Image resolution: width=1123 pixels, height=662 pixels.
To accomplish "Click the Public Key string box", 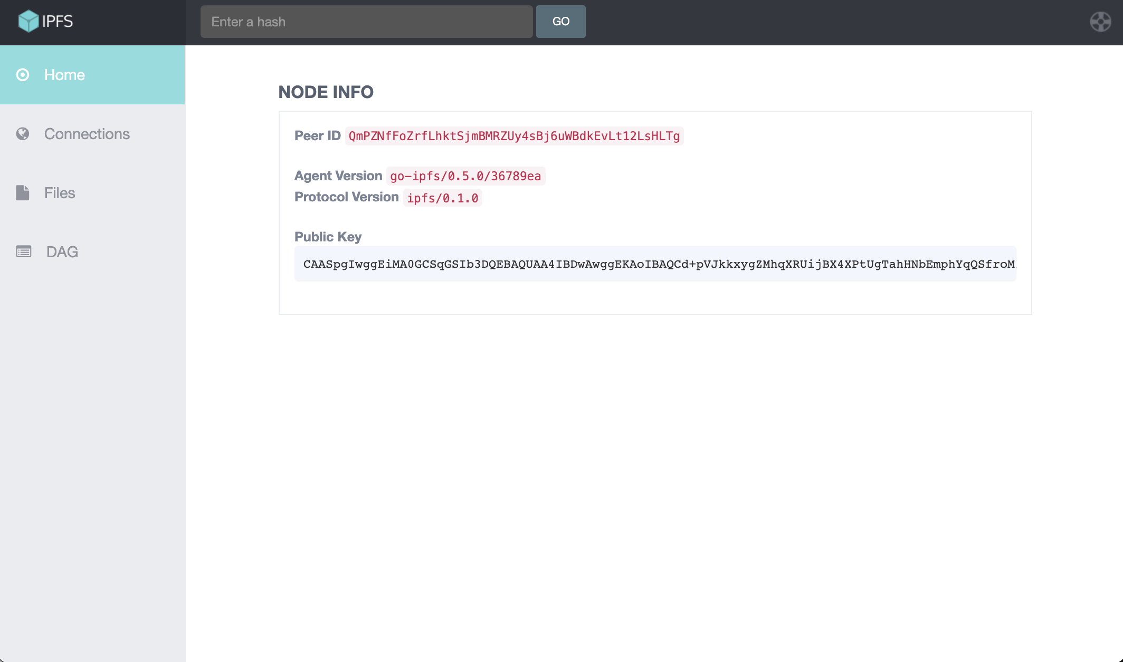I will point(655,264).
